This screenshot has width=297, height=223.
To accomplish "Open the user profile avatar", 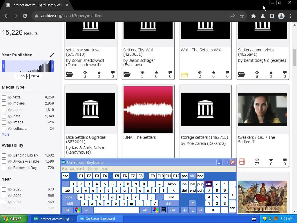I will click(281, 16).
